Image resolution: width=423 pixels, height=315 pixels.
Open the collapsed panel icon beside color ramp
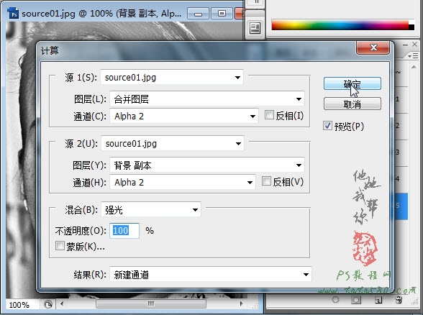click(x=255, y=28)
